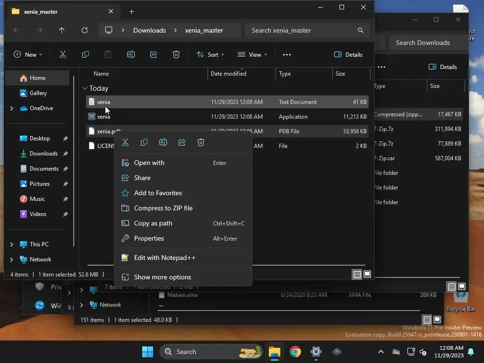Viewport: 484px width, 363px height.
Task: Click the toolbar Share icon
Action: click(x=154, y=55)
